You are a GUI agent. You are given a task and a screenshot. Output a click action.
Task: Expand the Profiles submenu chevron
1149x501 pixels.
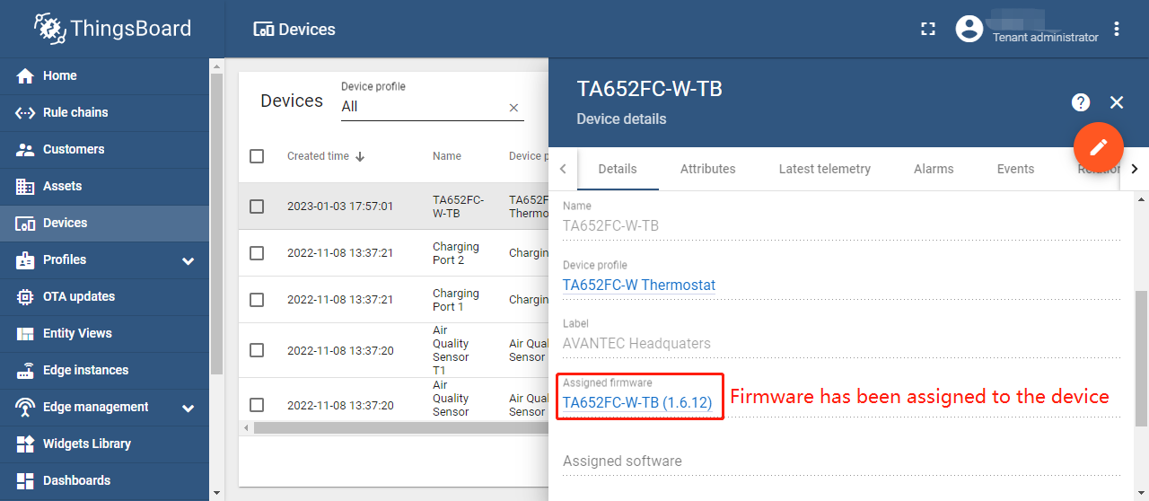189,260
